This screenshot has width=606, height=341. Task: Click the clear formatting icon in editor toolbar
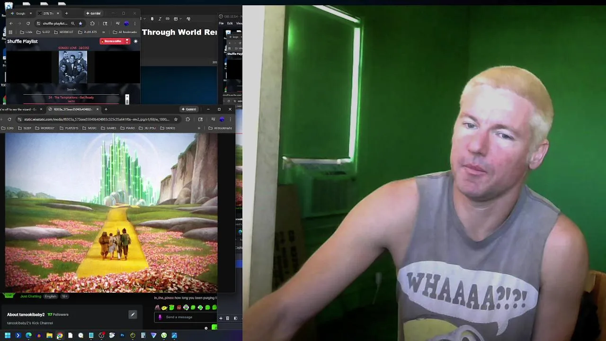click(x=188, y=19)
